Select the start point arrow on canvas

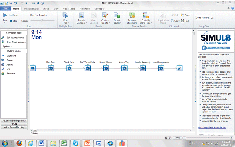click(33, 68)
